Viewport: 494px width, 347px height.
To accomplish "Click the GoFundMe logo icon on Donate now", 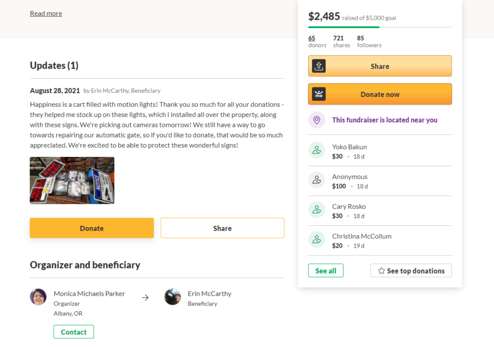I will point(318,94).
